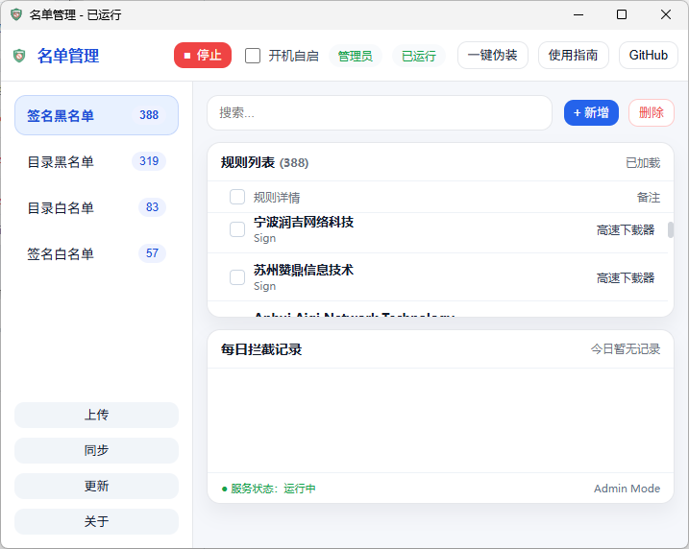Click the 关于 about button
689x549 pixels.
coord(96,521)
